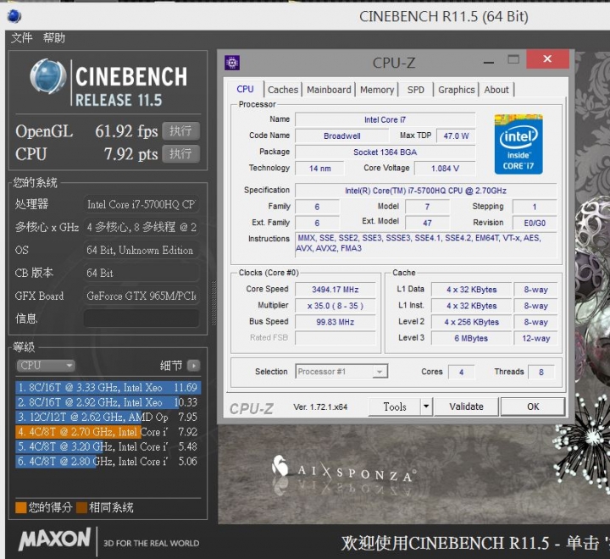Select ranking row 3 AMD Opteron 7.95
The width and height of the screenshot is (610, 559).
pos(108,417)
